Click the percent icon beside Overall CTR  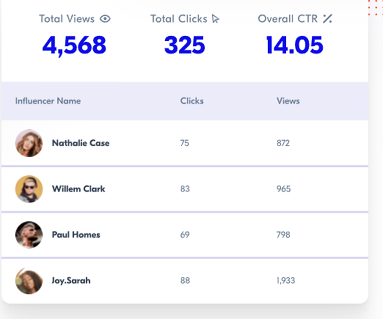click(x=327, y=19)
